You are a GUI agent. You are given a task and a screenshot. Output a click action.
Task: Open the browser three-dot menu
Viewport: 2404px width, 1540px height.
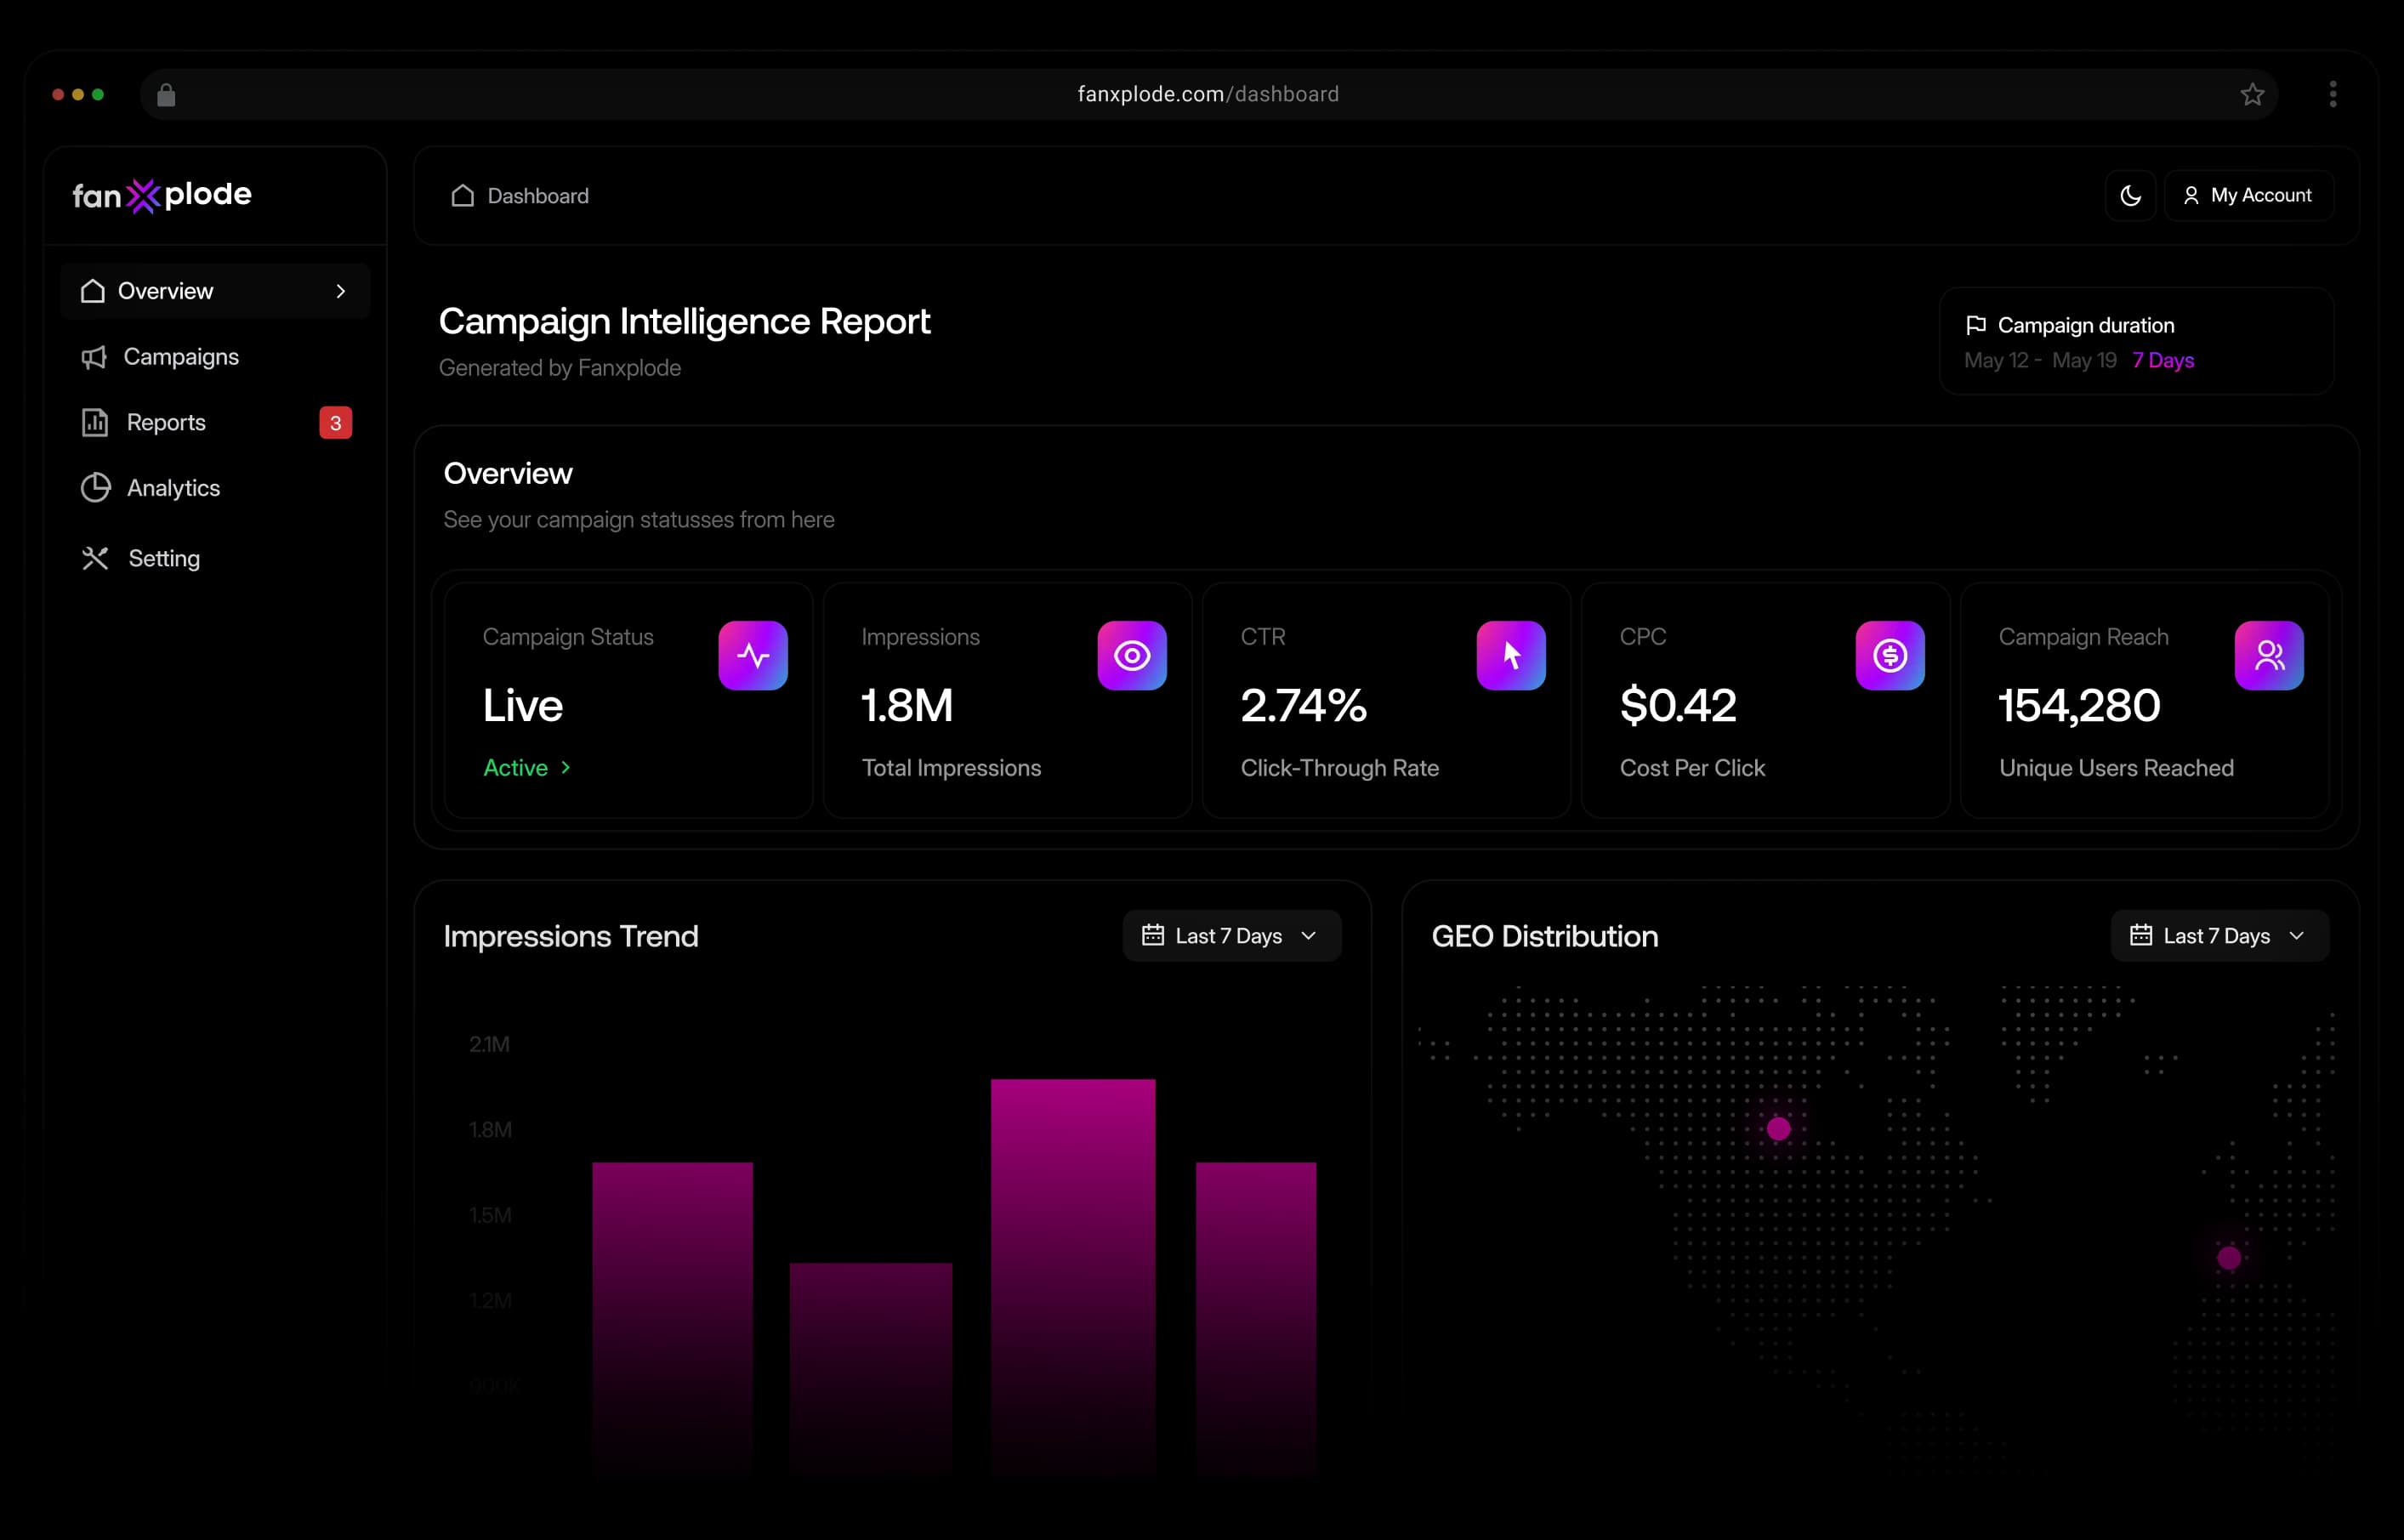tap(2333, 94)
